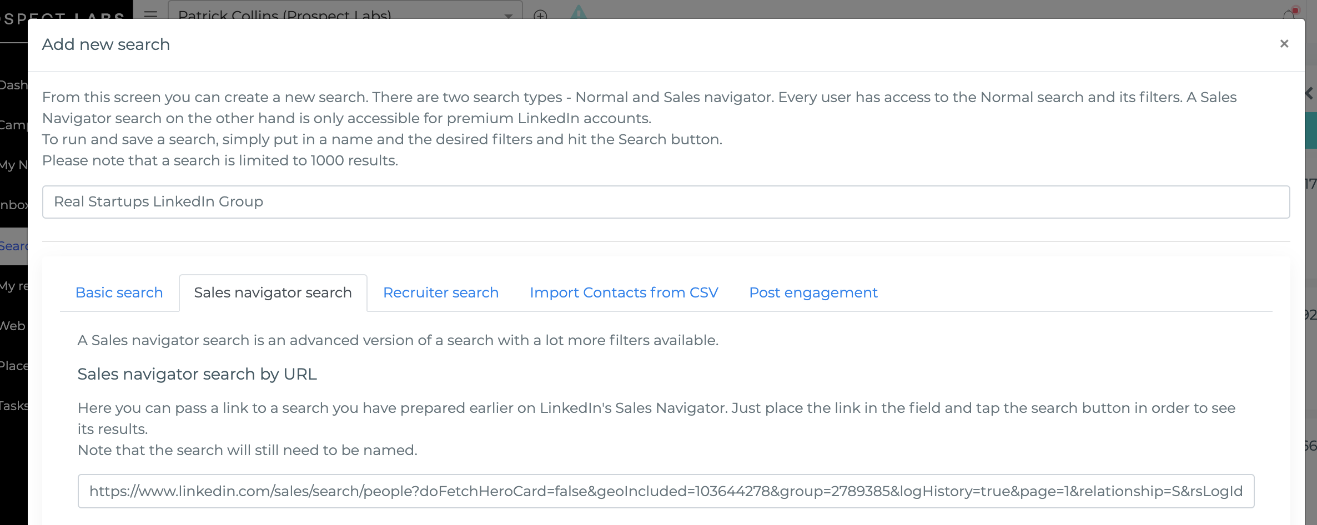This screenshot has width=1317, height=525.
Task: Click text 'Note that the search will still need to be named.'
Action: click(248, 450)
